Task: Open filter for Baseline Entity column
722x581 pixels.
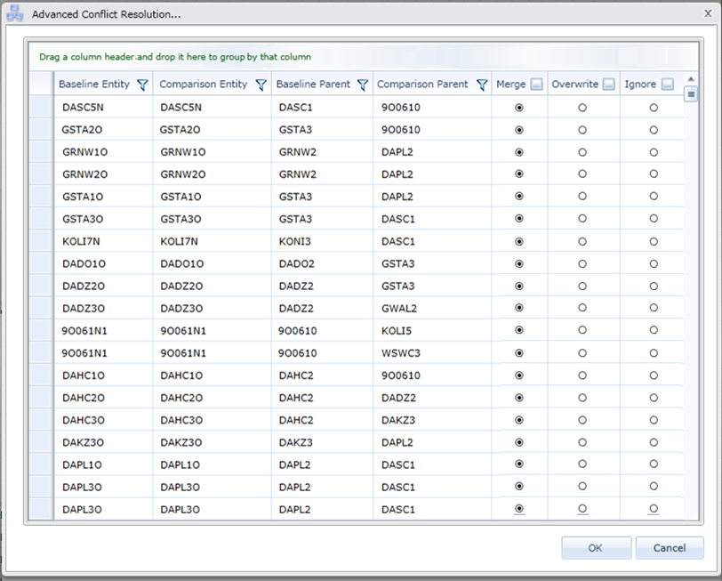Action: [x=142, y=85]
